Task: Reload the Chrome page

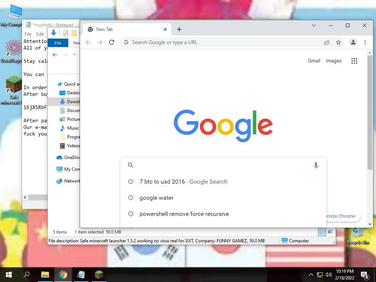Action: click(x=112, y=43)
